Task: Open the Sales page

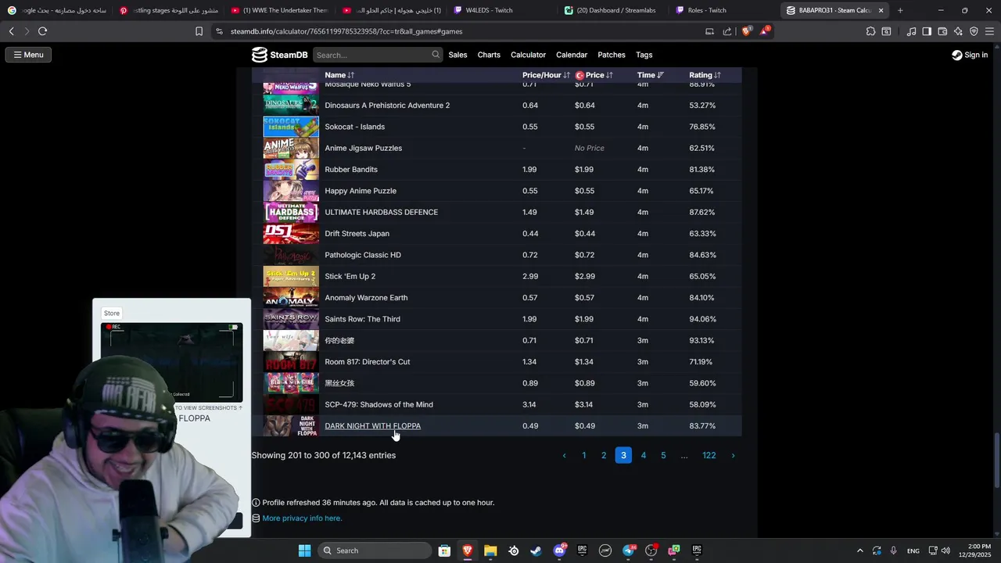Action: [x=457, y=55]
